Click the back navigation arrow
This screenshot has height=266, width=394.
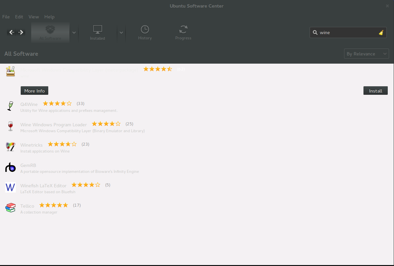(x=11, y=32)
